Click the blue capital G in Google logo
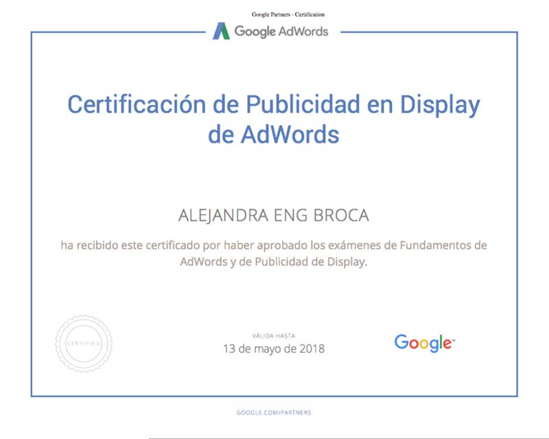This screenshot has width=549, height=439. (401, 342)
